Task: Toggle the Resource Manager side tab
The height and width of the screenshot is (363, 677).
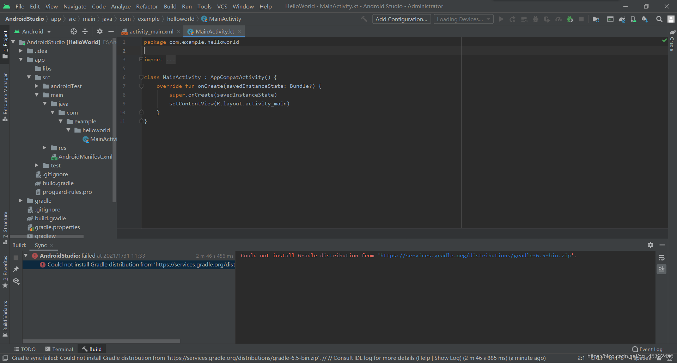Action: [x=5, y=97]
